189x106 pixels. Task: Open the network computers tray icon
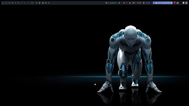click(186, 3)
